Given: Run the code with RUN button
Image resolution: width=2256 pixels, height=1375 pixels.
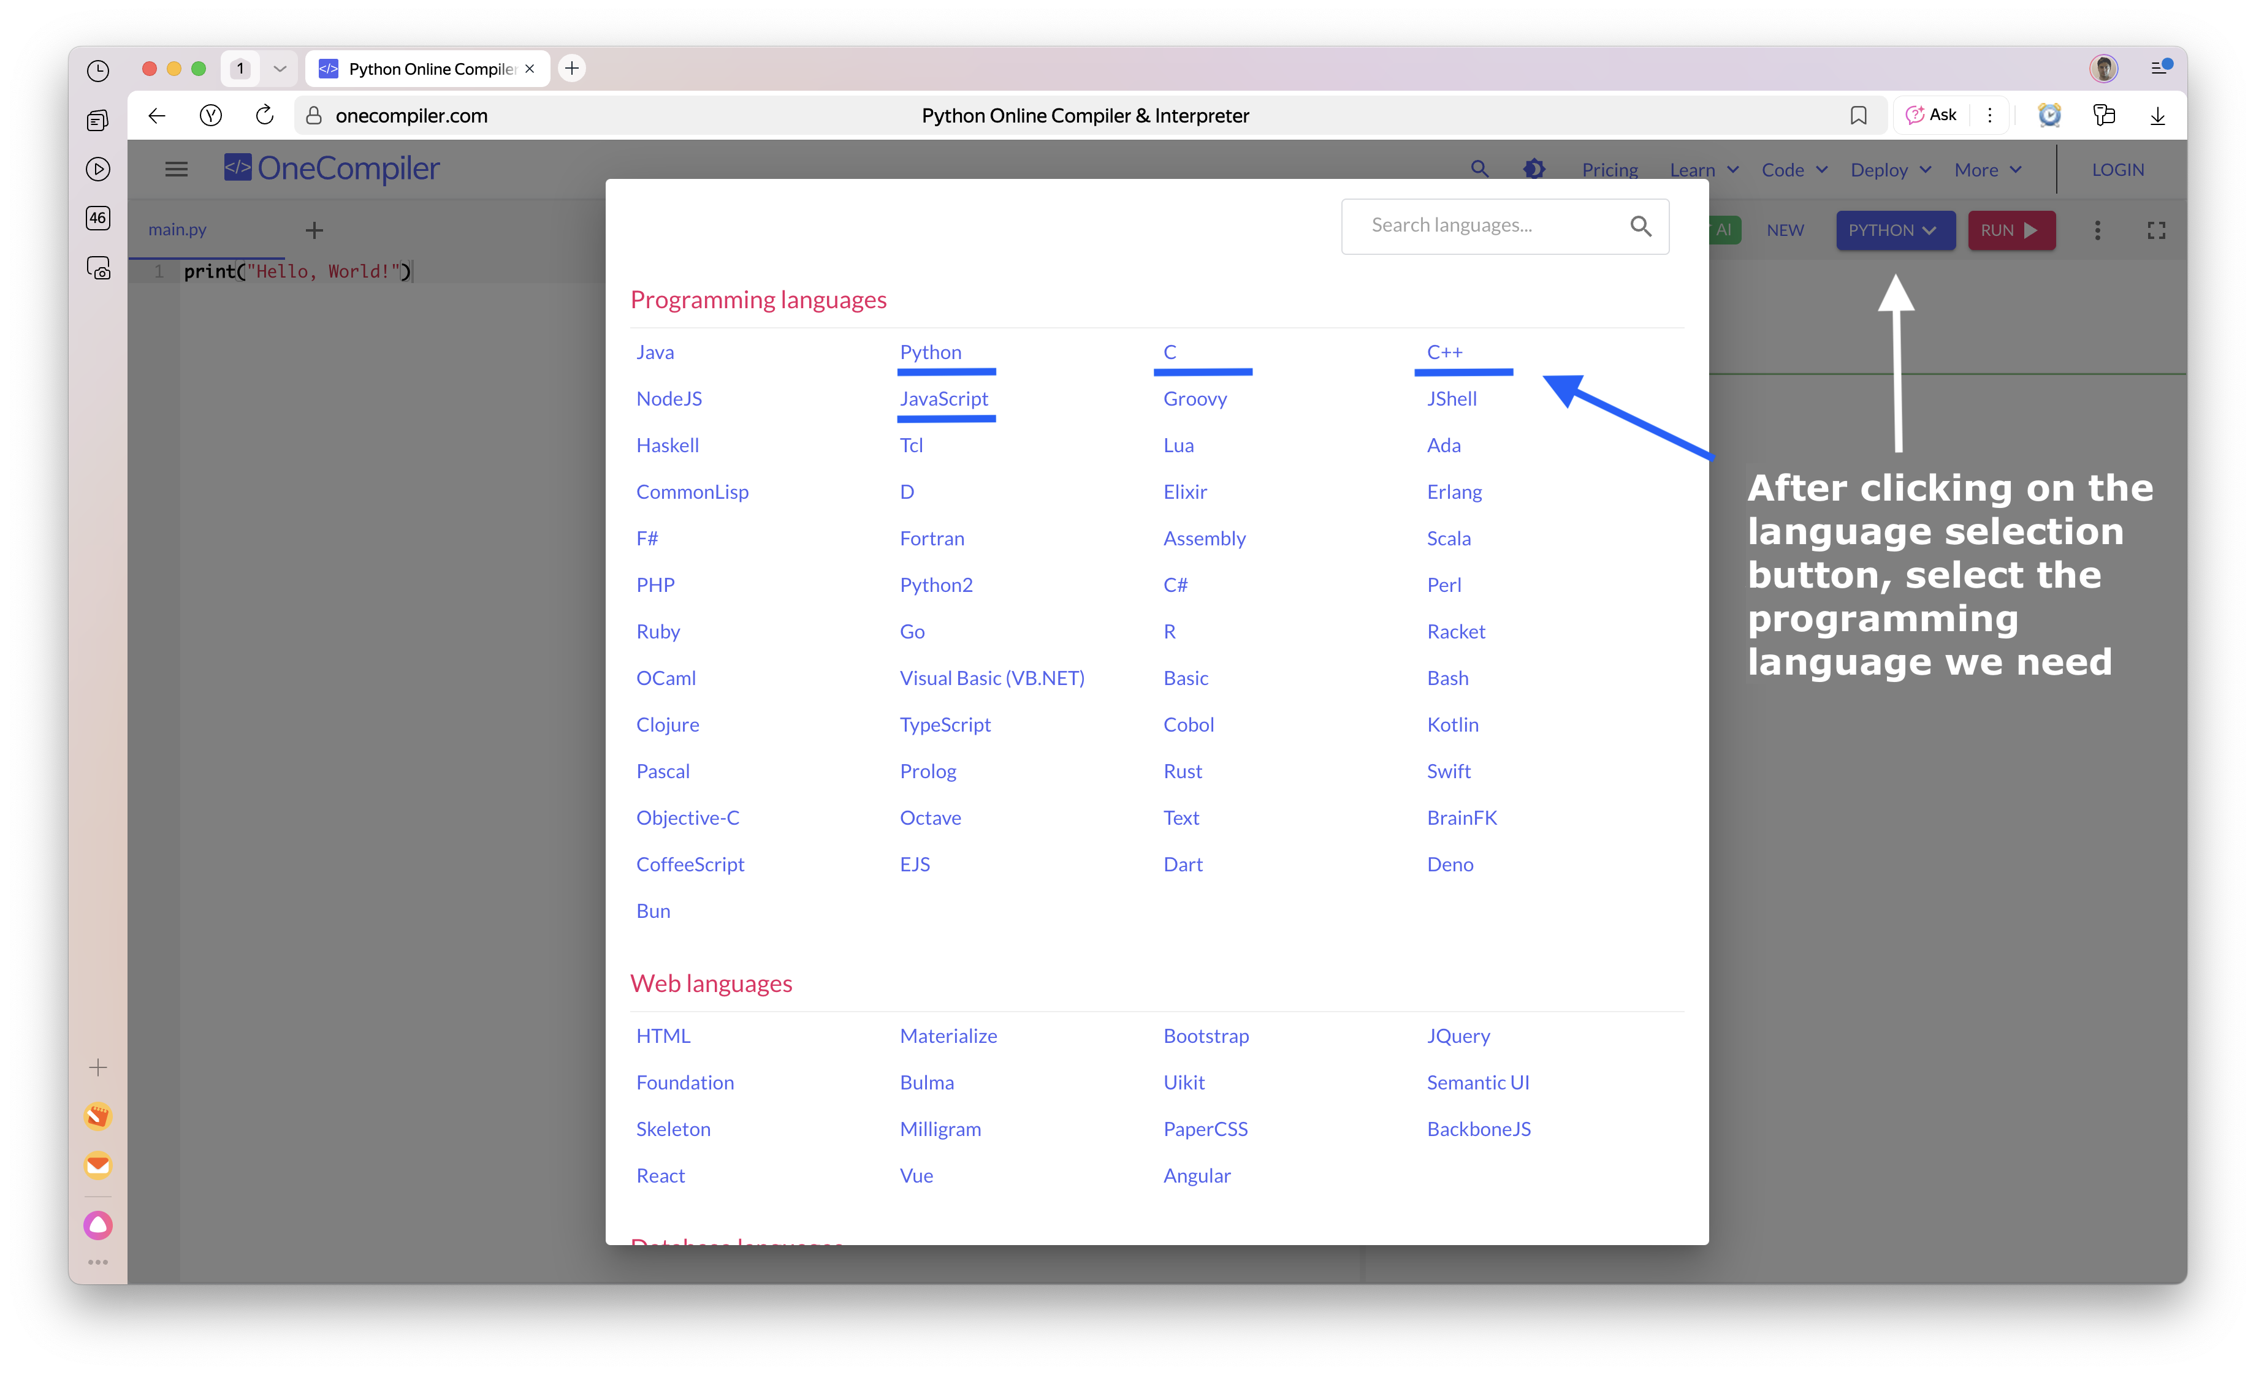Looking at the screenshot, I should tap(2011, 230).
